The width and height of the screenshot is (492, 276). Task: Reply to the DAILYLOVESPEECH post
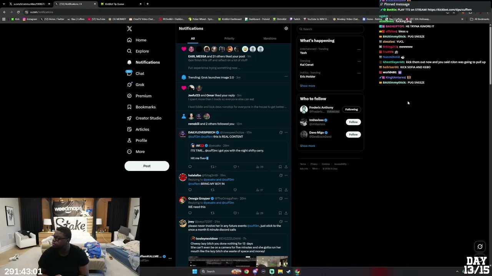tap(190, 167)
